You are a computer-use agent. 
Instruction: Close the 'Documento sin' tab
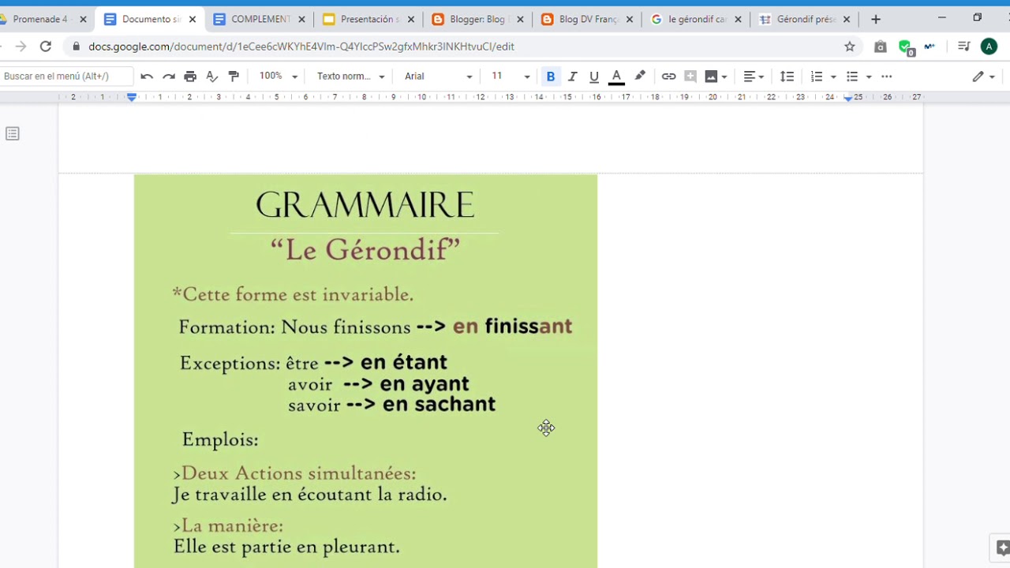(193, 20)
